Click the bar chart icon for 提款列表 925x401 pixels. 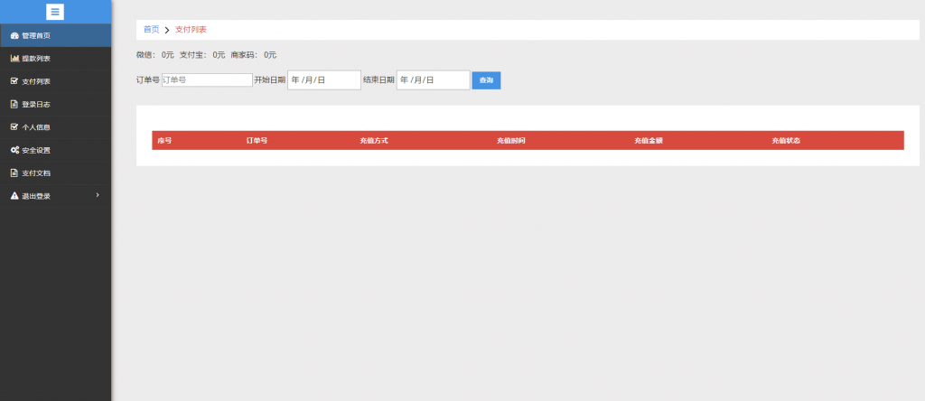pyautogui.click(x=14, y=59)
